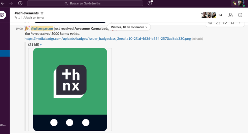Viewport: 248px width, 134px height.
Task: Add emoji reaction to message
Action: coord(210,23)
